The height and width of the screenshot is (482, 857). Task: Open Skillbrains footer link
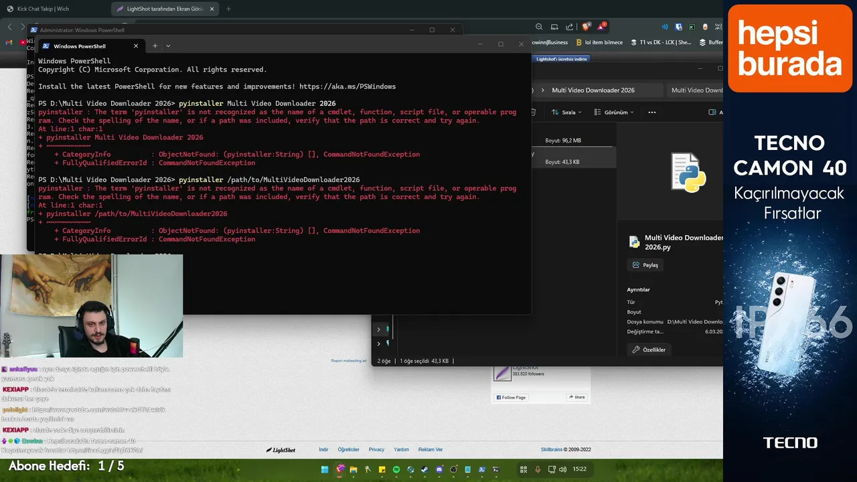[552, 450]
